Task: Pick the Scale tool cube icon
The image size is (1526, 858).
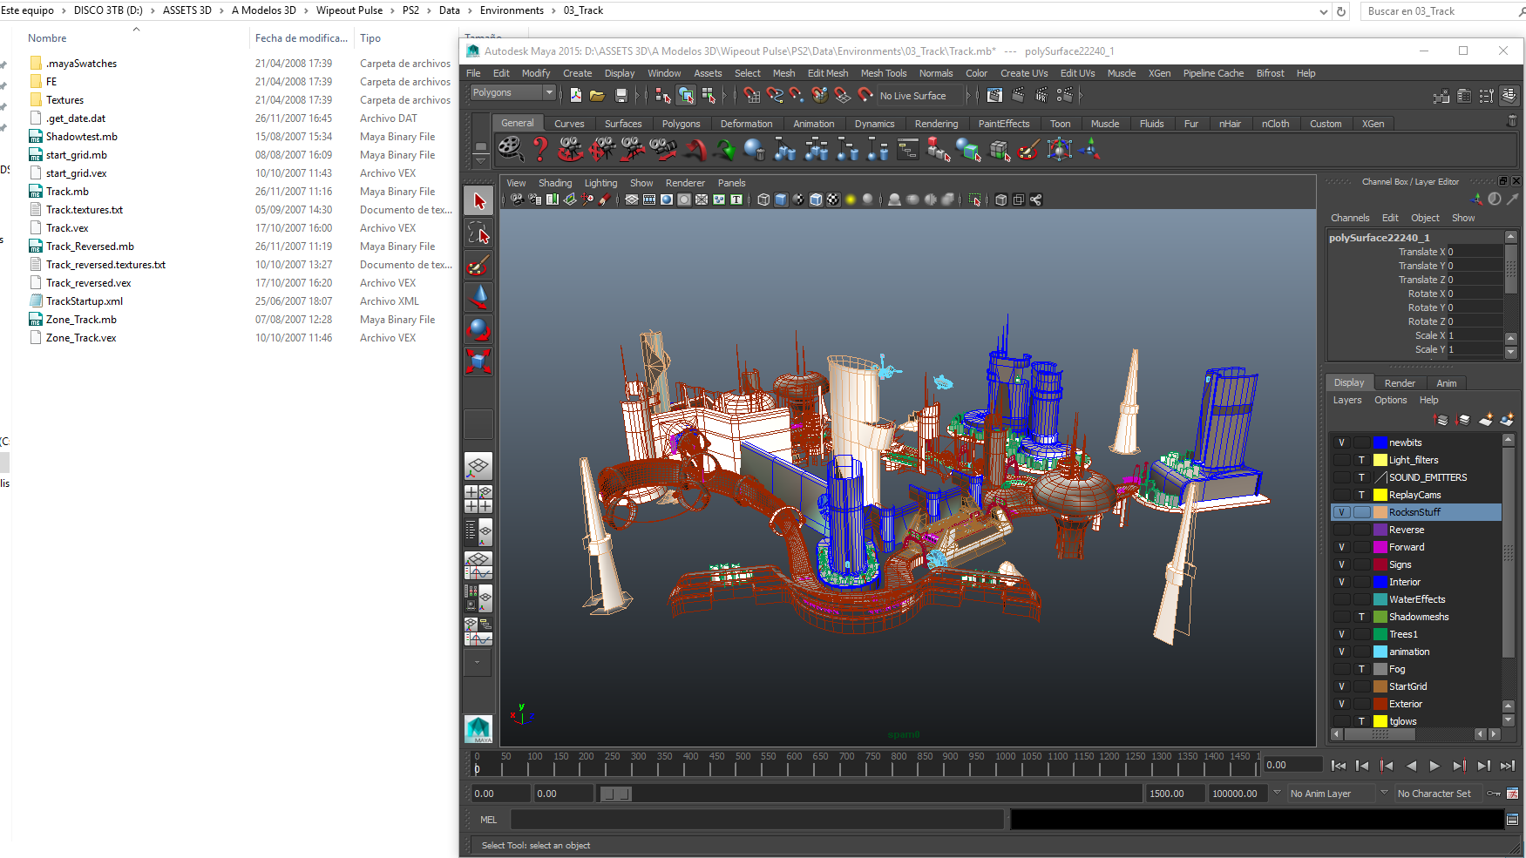Action: [x=478, y=361]
